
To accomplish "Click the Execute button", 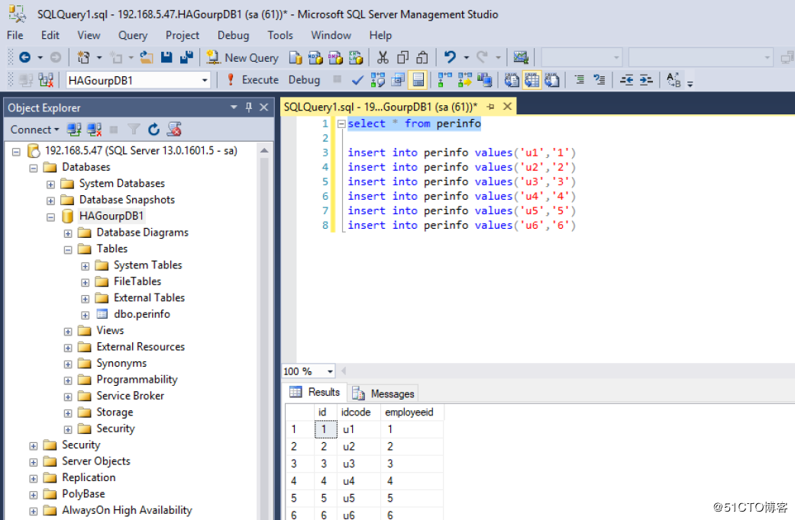I will click(x=253, y=80).
